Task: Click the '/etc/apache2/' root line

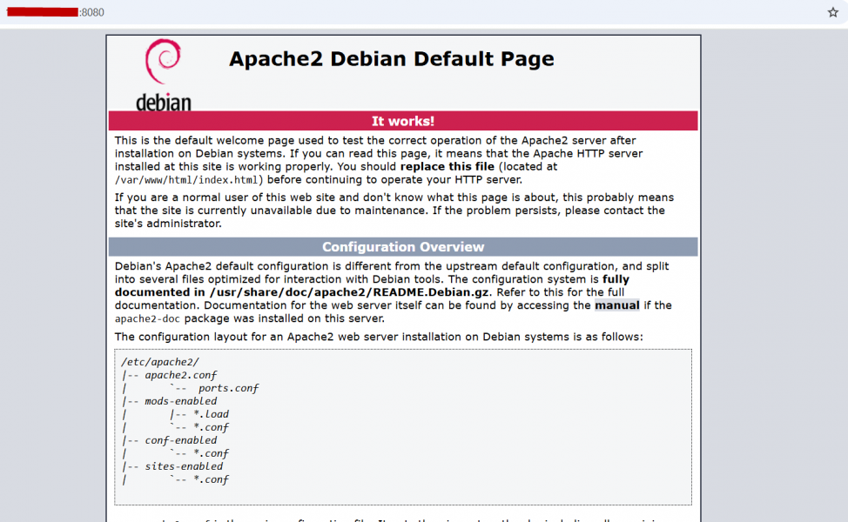Action: click(x=160, y=362)
